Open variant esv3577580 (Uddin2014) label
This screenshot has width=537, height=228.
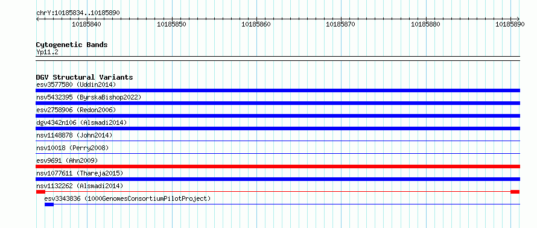tap(76, 84)
